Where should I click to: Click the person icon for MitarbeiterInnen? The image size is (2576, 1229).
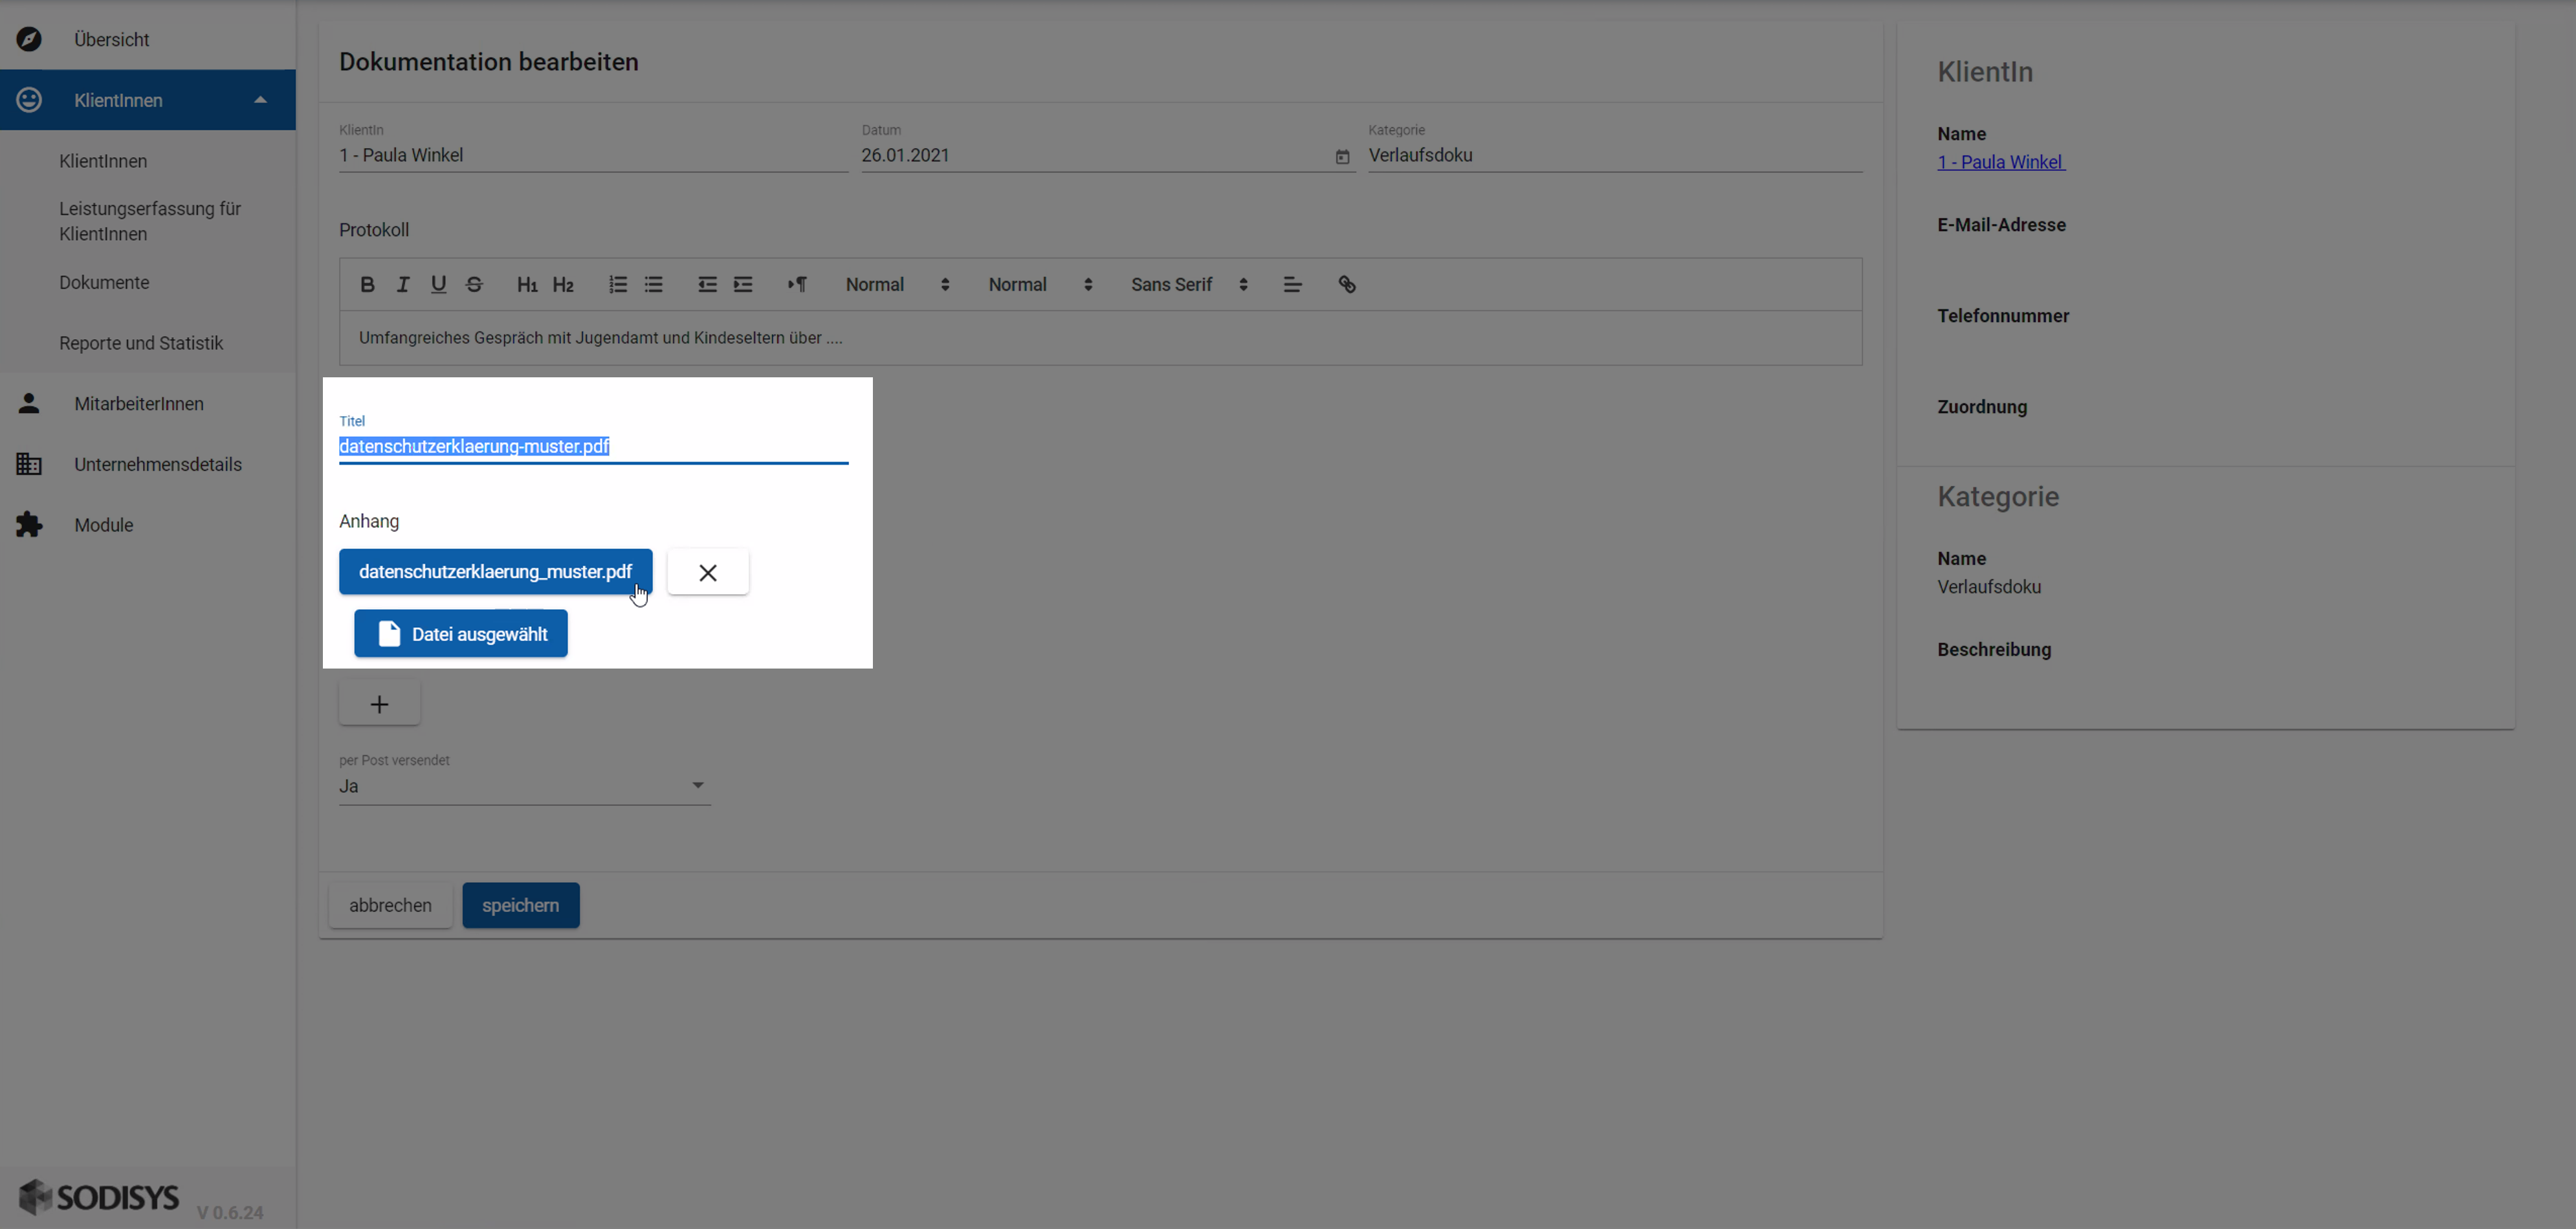coord(29,403)
